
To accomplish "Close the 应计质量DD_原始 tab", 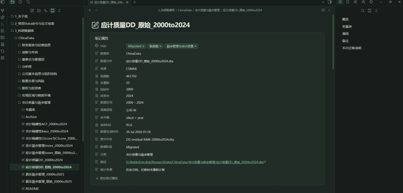I will tap(128, 2).
